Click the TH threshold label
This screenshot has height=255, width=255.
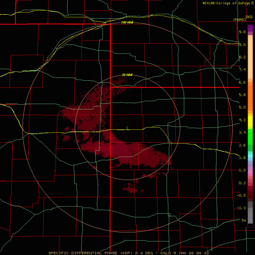coord(243,221)
